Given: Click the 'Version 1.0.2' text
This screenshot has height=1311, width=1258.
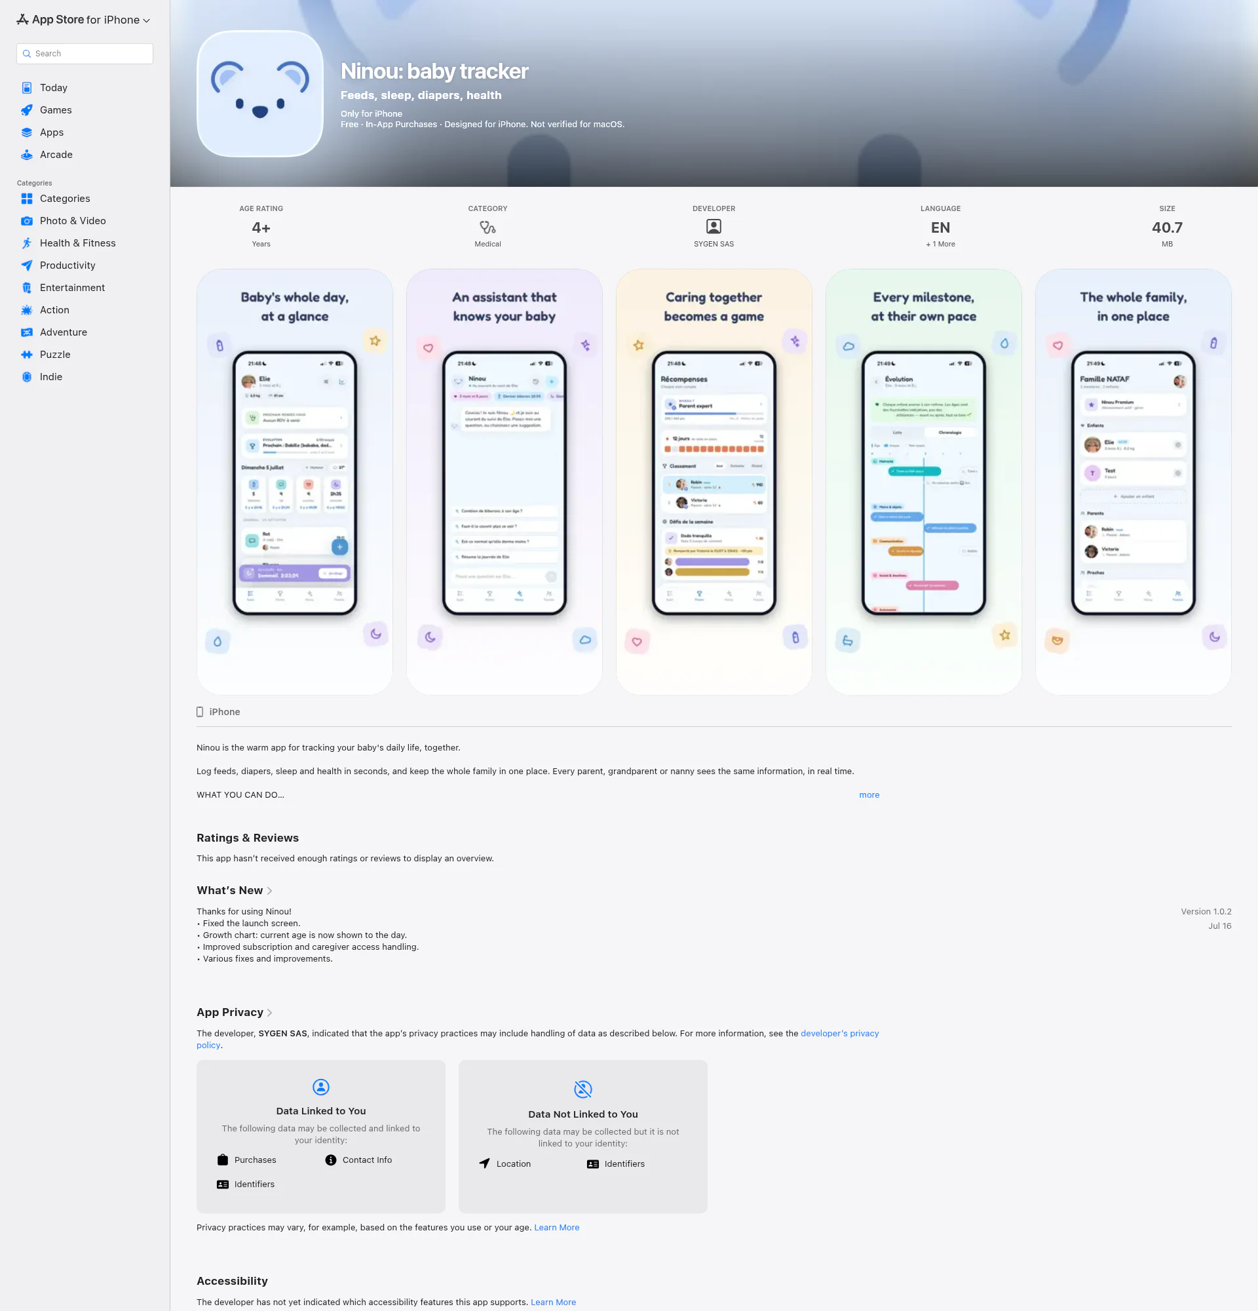Looking at the screenshot, I should pos(1206,912).
